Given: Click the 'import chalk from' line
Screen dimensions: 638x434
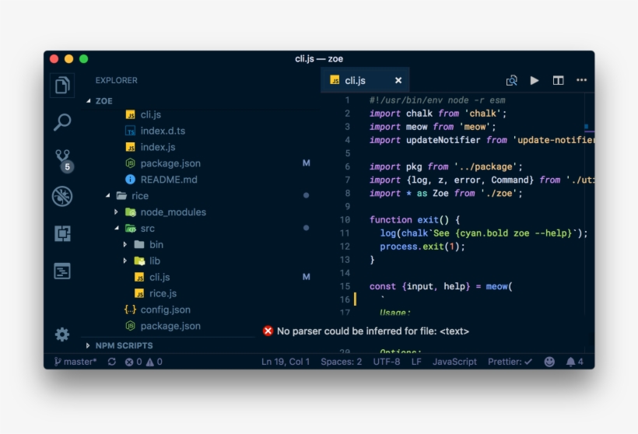Looking at the screenshot, I should point(438,114).
